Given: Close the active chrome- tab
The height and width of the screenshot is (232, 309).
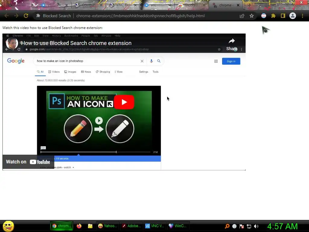Looking at the screenshot, I should (x=238, y=5).
